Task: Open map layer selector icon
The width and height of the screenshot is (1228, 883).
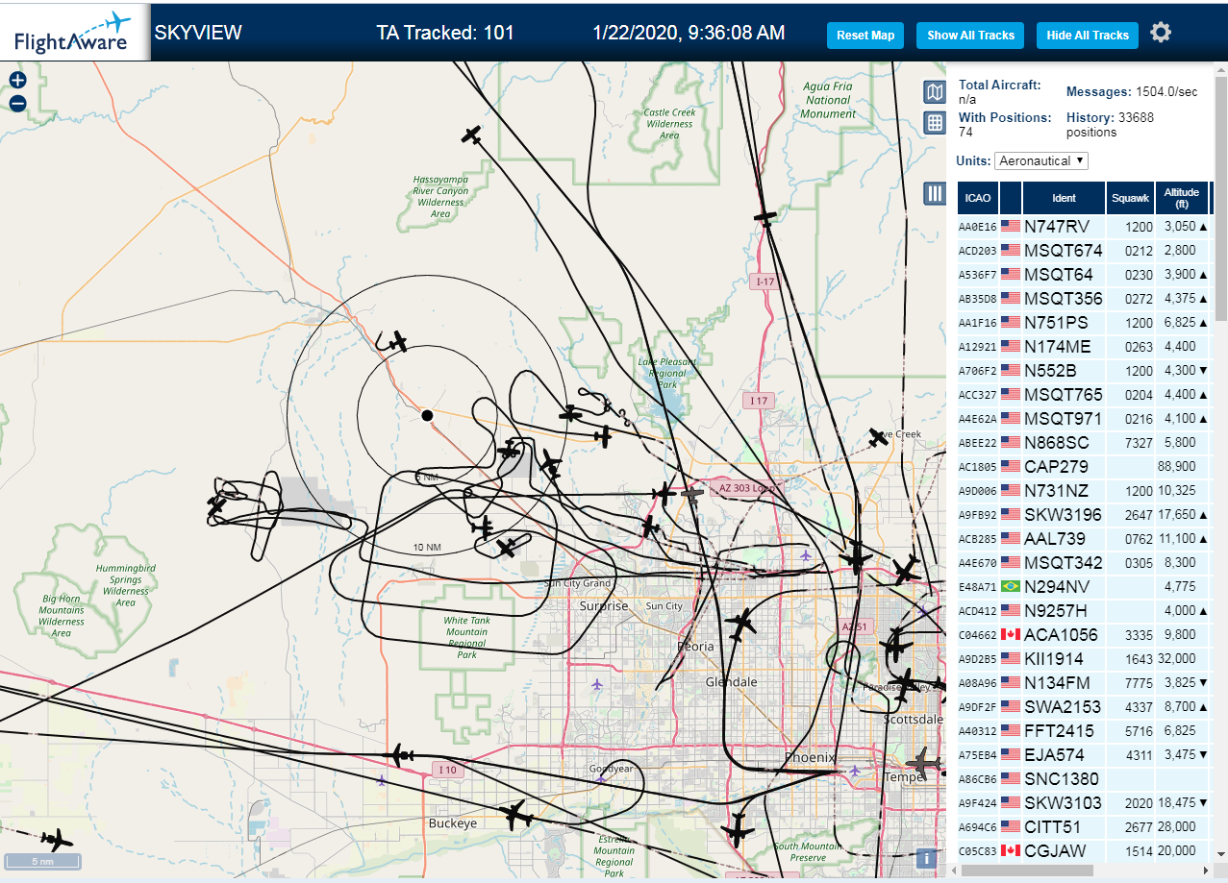Action: click(935, 92)
